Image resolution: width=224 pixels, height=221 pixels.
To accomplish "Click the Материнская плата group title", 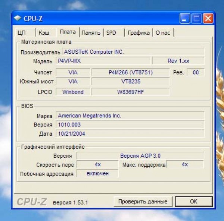I will (x=46, y=42).
